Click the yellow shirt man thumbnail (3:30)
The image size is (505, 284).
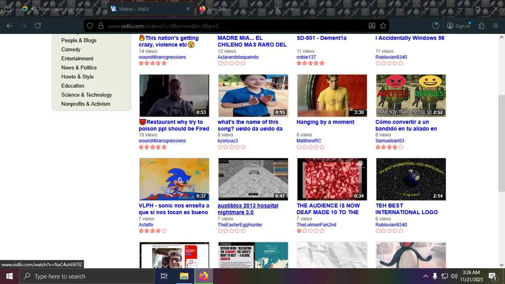pyautogui.click(x=332, y=95)
